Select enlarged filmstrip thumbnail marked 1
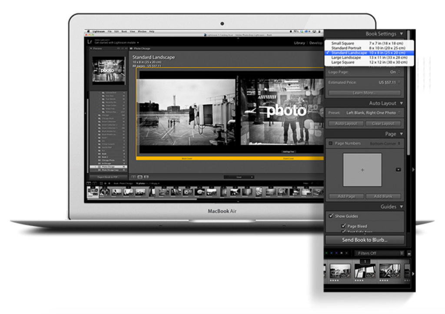 pos(365,271)
